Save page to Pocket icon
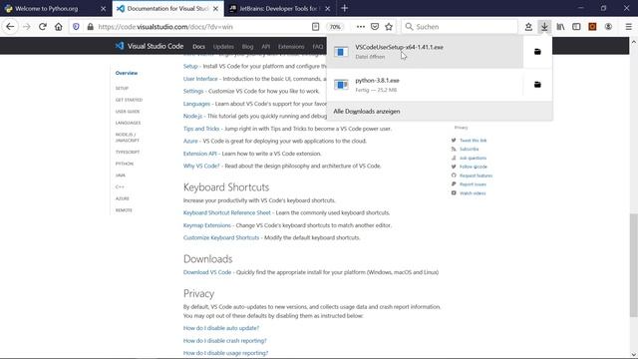638x359 pixels. pos(375,27)
